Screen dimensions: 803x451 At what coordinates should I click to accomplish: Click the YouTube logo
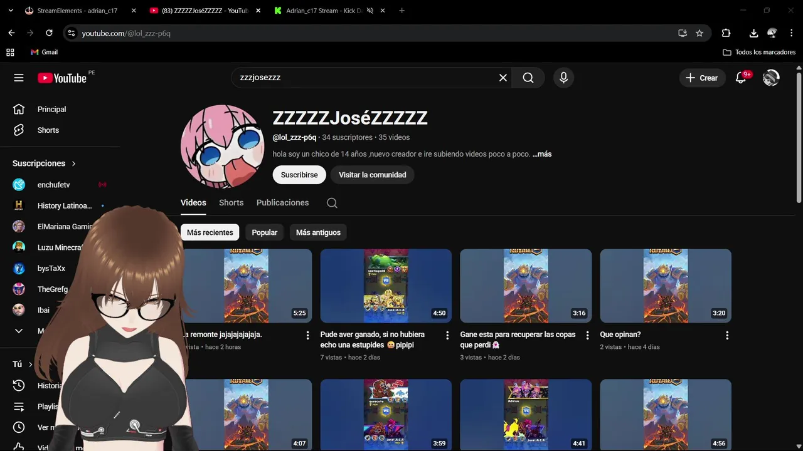(61, 78)
